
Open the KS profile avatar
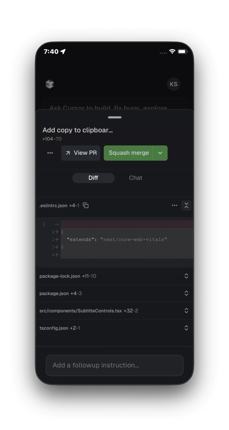174,84
